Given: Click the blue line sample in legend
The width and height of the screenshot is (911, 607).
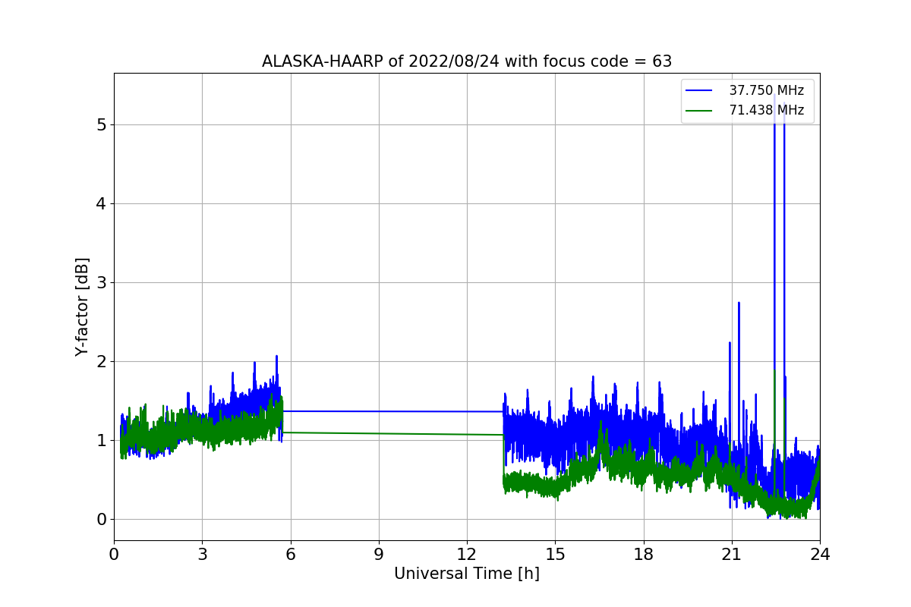Looking at the screenshot, I should tap(699, 90).
